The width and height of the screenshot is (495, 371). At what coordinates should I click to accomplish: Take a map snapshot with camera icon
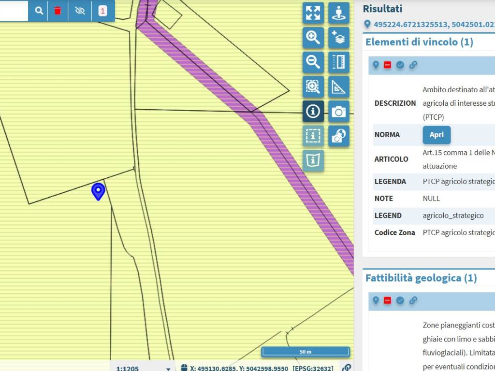tap(339, 112)
